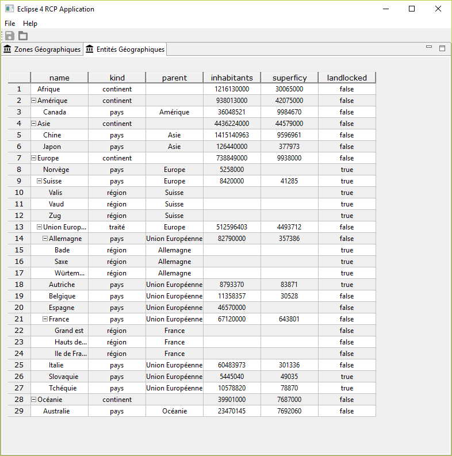Viewport: 452px width, 456px height.
Task: Collapse the France tree node
Action: pyautogui.click(x=45, y=319)
